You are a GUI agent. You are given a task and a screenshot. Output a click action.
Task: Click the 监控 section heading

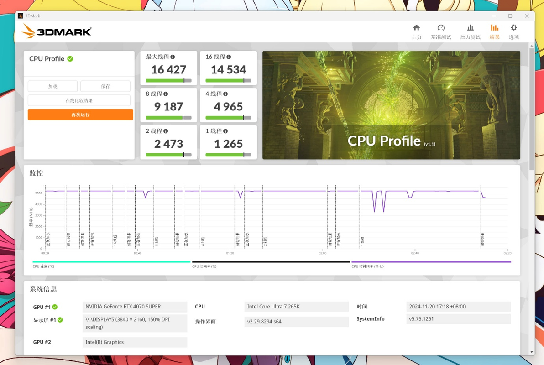pos(37,173)
